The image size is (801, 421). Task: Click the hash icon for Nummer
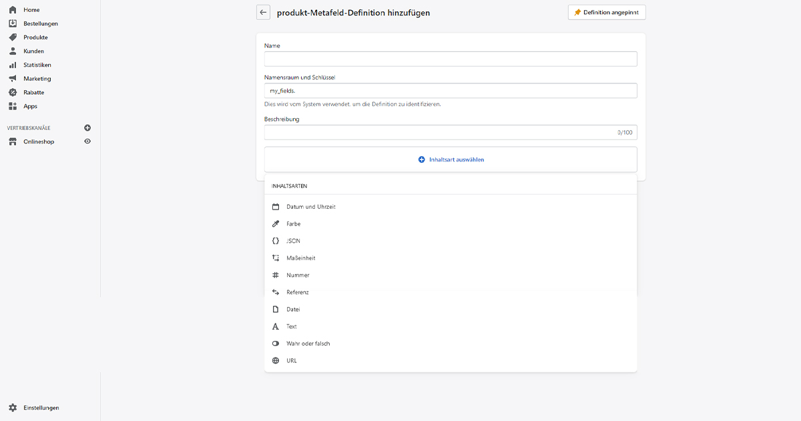[x=276, y=276]
